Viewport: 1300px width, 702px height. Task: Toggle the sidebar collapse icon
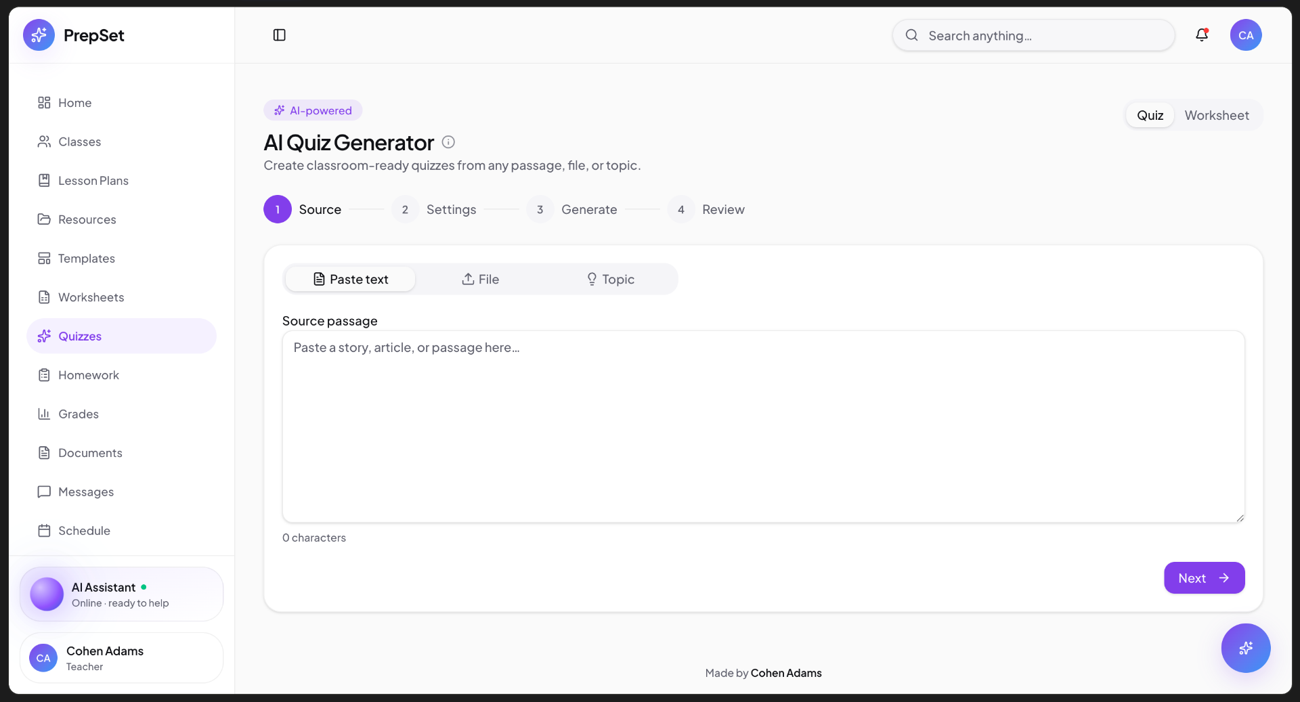[279, 35]
